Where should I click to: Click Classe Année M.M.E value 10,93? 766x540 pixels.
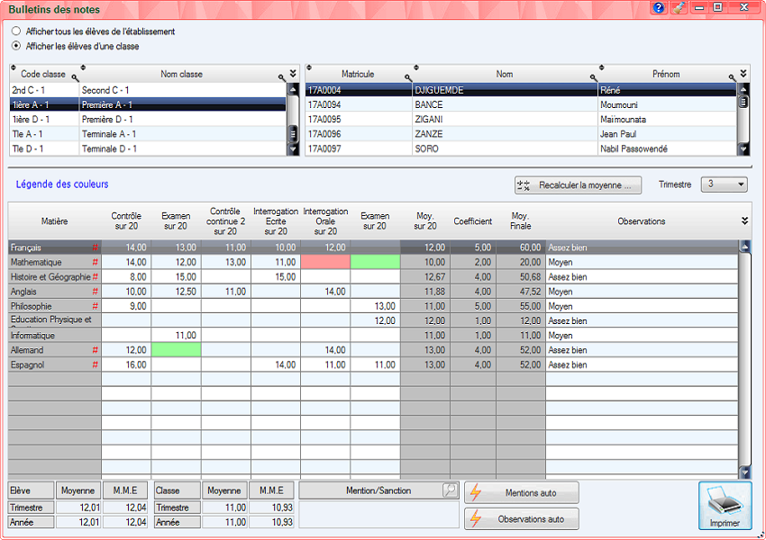coord(271,522)
